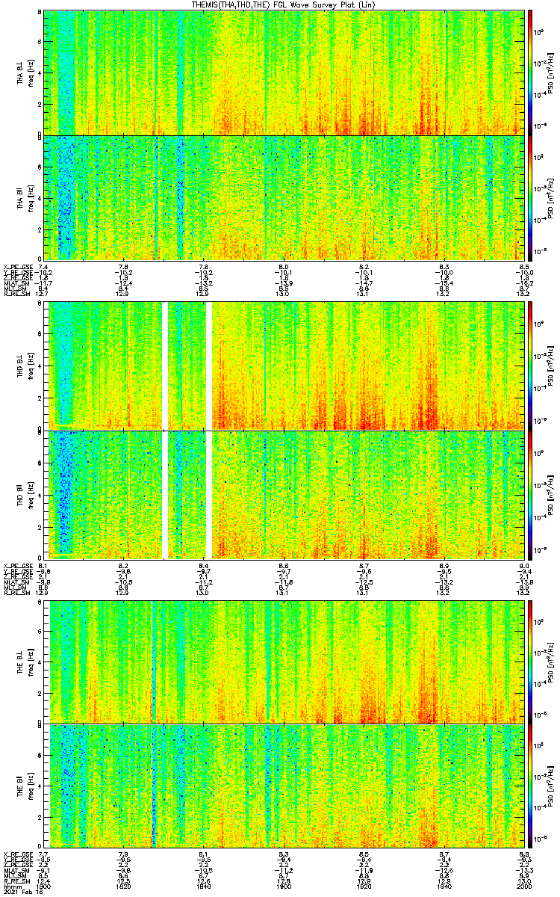Select the THD B-parallel PSD color bar
560x897 pixels.
[x=532, y=495]
